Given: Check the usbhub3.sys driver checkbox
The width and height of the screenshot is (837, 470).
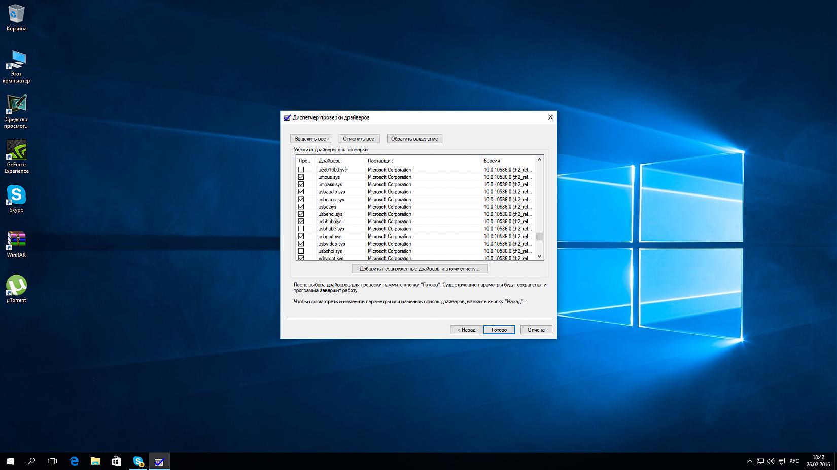Looking at the screenshot, I should pos(301,229).
